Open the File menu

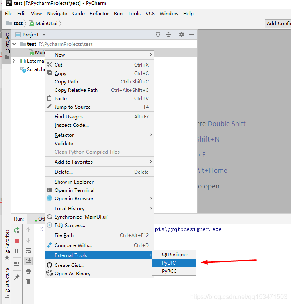click(8, 14)
